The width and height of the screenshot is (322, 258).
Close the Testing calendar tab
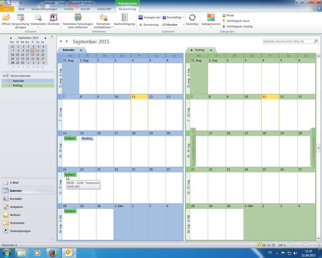pos(211,50)
